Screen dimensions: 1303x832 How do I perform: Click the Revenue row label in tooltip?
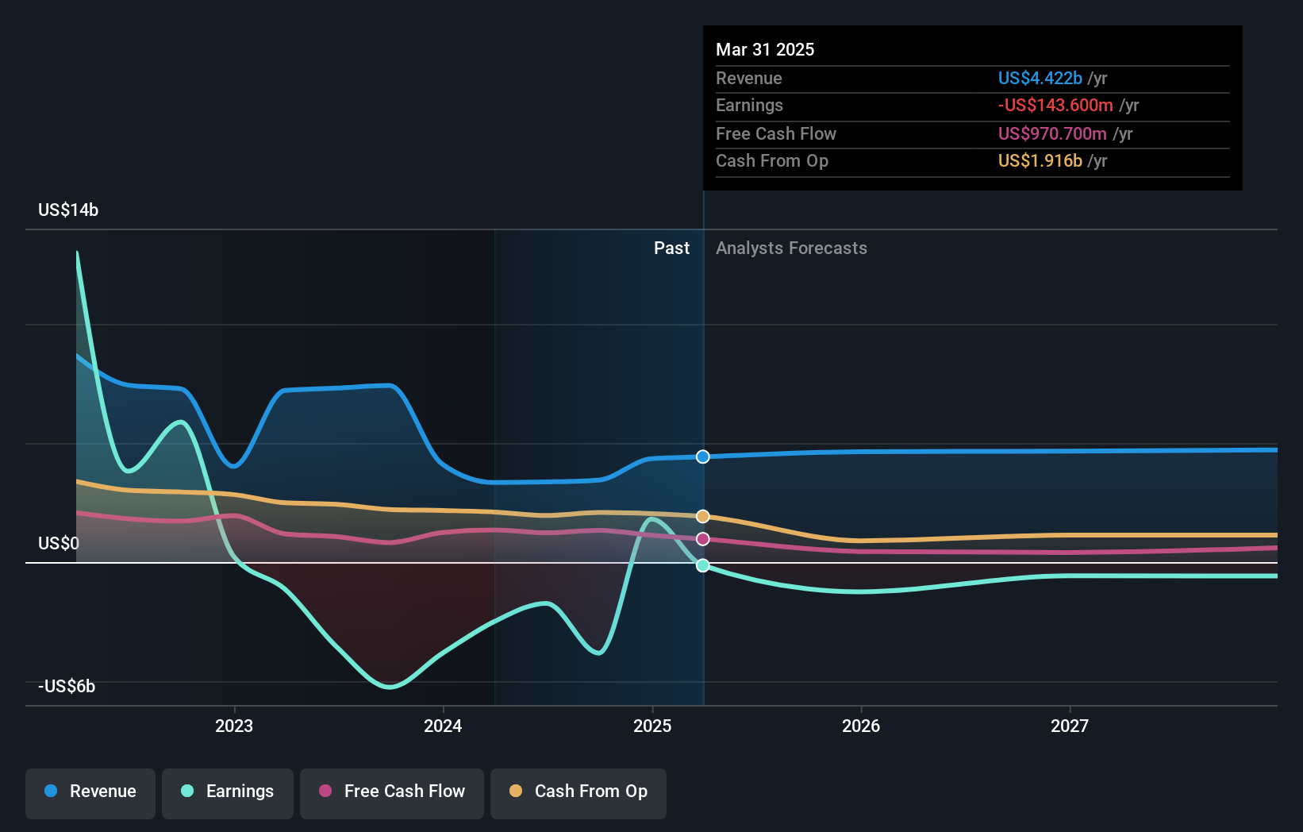point(749,79)
